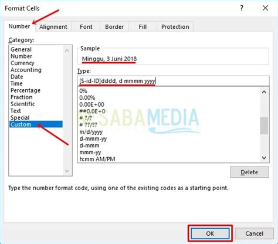Screen dimensions: 278x244
Task: Choose the # ??/?? format code
Action: (x=169, y=125)
